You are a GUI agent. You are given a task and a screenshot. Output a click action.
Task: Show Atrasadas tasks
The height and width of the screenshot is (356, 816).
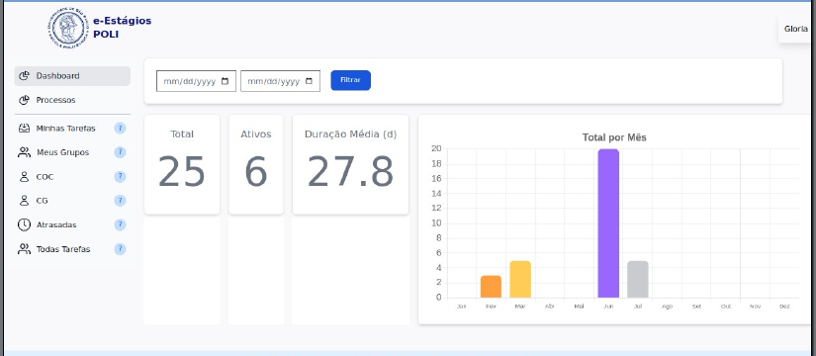(x=72, y=224)
